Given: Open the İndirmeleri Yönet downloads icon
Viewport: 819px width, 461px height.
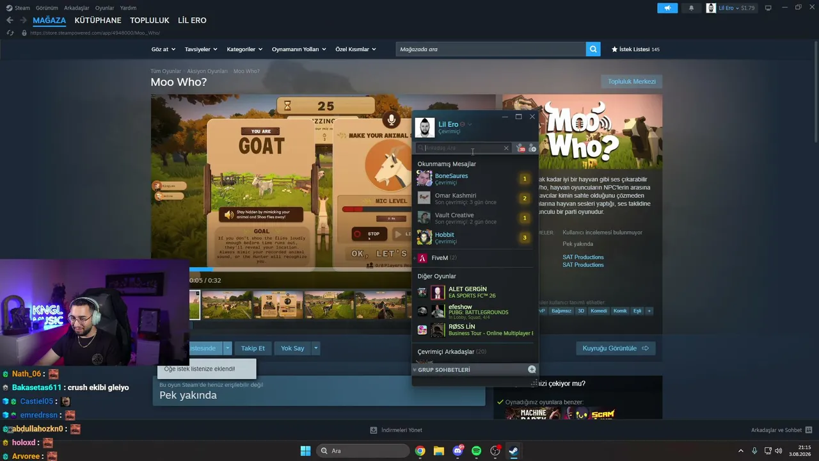Looking at the screenshot, I should click(374, 430).
